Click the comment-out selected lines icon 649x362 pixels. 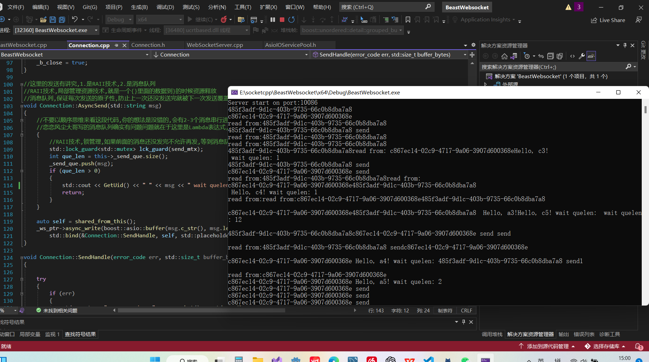386,20
